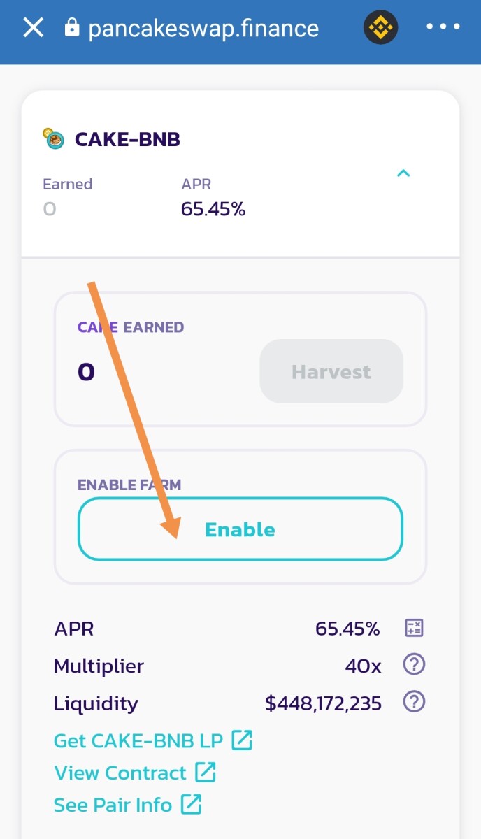
Task: Show the Multiplier help tooltip icon
Action: pyautogui.click(x=415, y=664)
